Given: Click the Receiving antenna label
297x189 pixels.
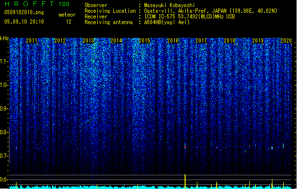Looking at the screenshot, I should (109, 22).
